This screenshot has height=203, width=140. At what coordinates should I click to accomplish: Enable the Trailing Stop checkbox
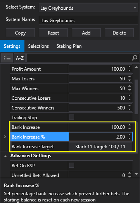click(72, 117)
